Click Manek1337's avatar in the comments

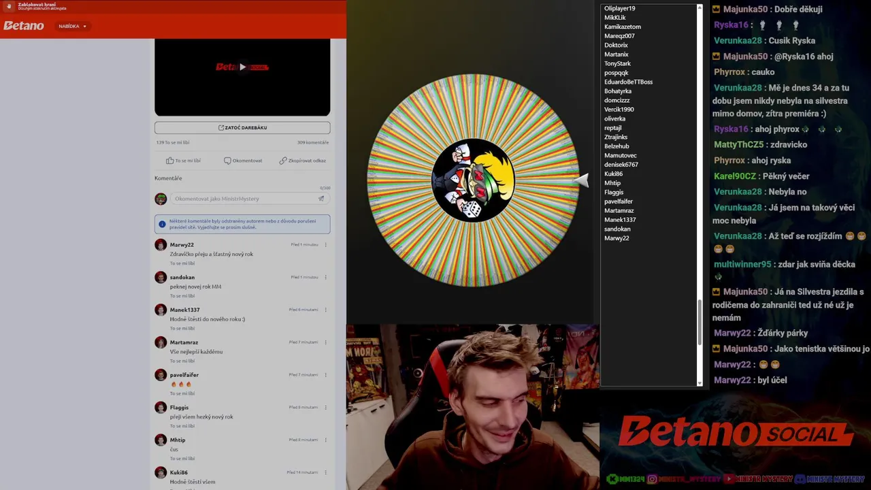tap(161, 310)
